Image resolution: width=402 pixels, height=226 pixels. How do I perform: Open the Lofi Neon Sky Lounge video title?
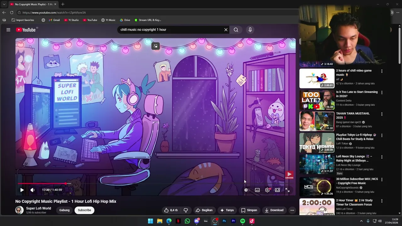click(x=354, y=158)
